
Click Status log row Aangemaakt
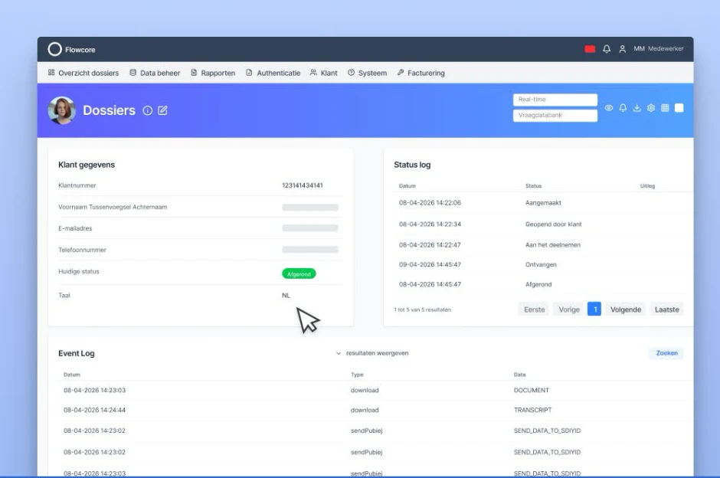coord(543,202)
